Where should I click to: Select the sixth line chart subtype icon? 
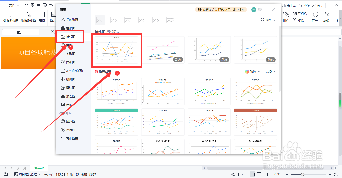tap(170, 20)
